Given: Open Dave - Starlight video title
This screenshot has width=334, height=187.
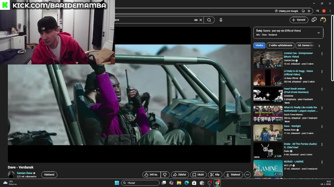Looking at the screenshot, I should 292,126.
